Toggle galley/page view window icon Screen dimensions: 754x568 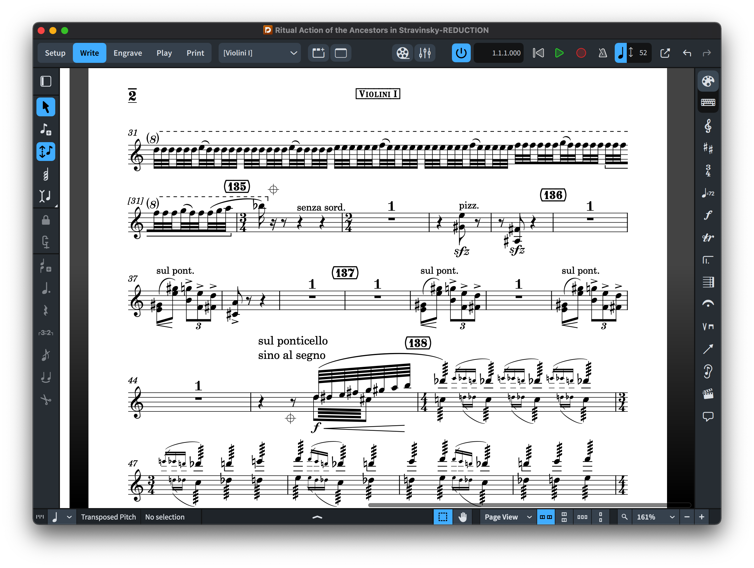pyautogui.click(x=341, y=53)
